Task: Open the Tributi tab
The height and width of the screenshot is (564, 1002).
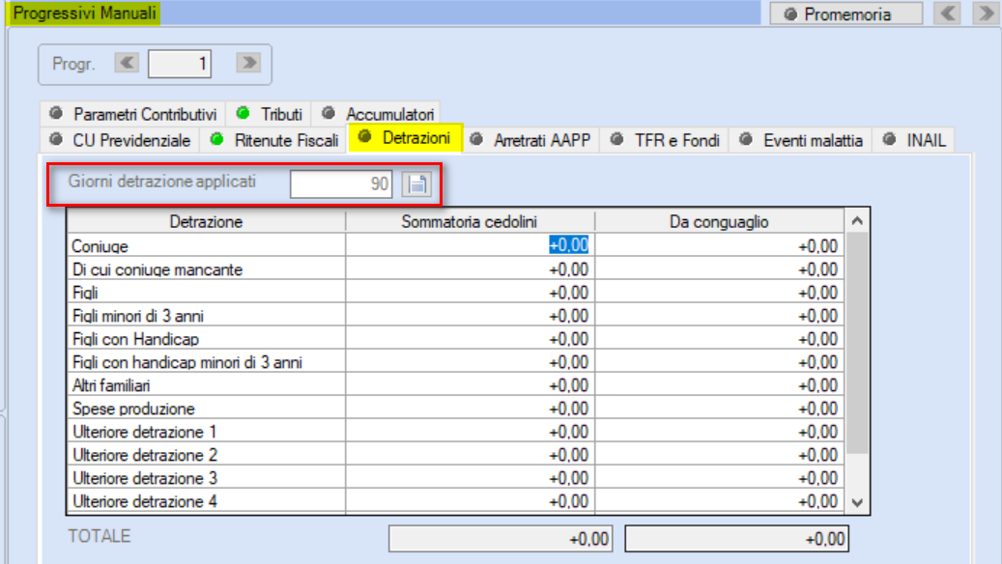Action: click(x=269, y=114)
